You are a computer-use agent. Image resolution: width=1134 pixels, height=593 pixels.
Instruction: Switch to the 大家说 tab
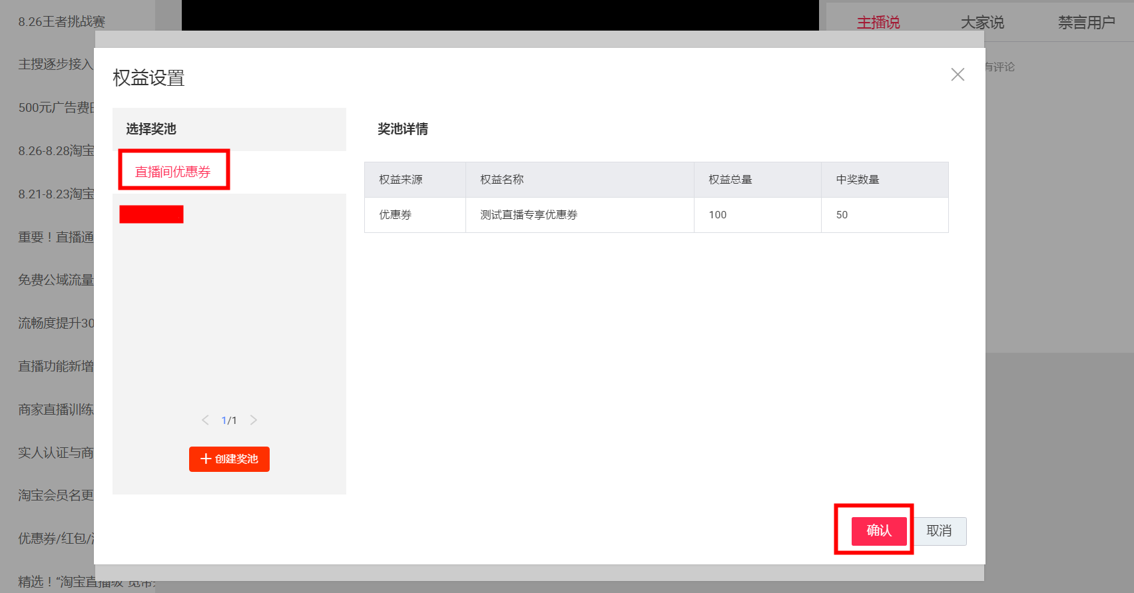coord(982,23)
